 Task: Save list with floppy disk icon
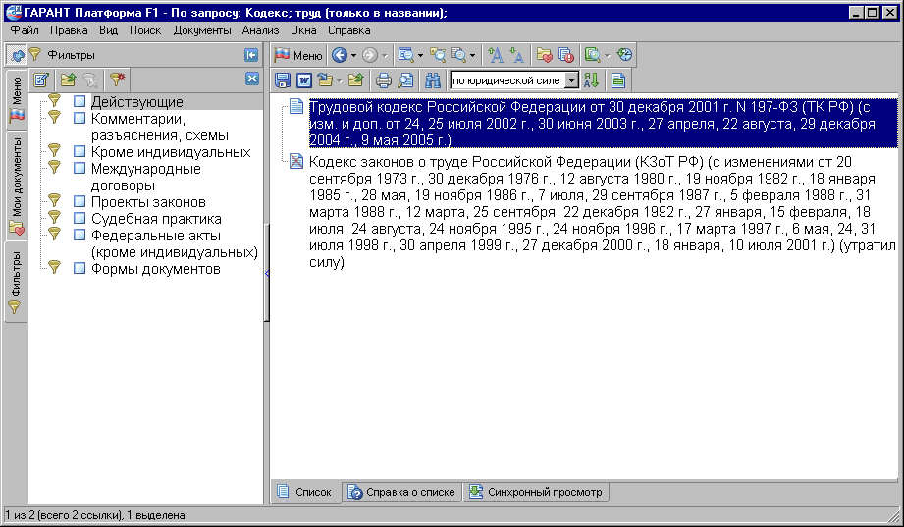pos(283,80)
